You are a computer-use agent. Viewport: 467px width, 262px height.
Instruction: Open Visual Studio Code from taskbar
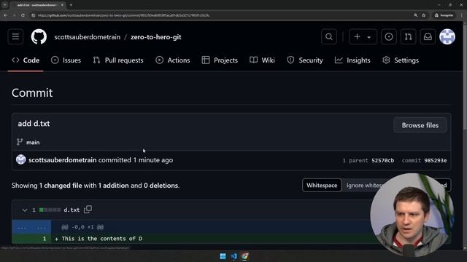pyautogui.click(x=233, y=256)
